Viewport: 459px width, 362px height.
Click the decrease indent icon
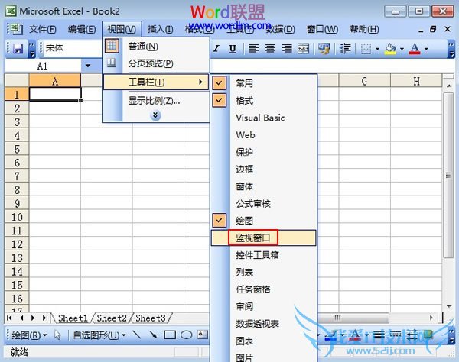pos(345,49)
